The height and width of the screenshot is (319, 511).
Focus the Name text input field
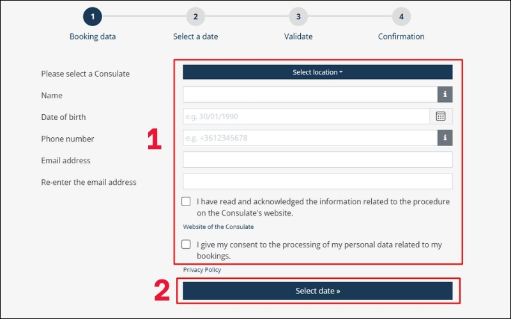click(310, 94)
